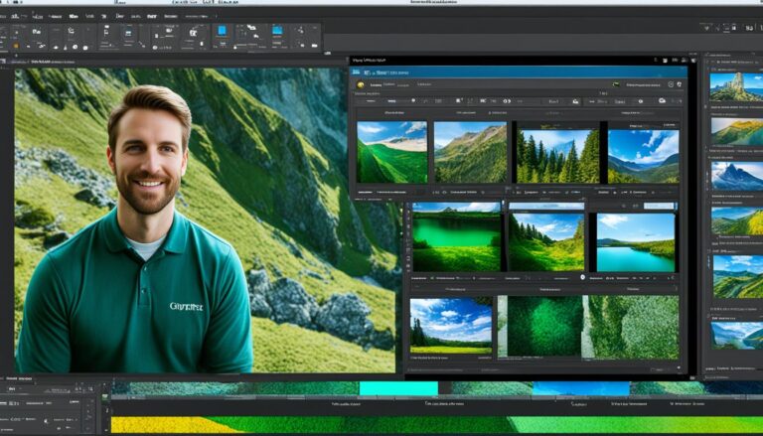The height and width of the screenshot is (436, 763).
Task: Click the preview image of man in green polo
Action: (x=205, y=220)
